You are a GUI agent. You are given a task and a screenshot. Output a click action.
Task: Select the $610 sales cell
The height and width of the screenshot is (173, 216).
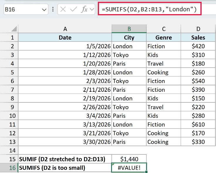(198, 124)
